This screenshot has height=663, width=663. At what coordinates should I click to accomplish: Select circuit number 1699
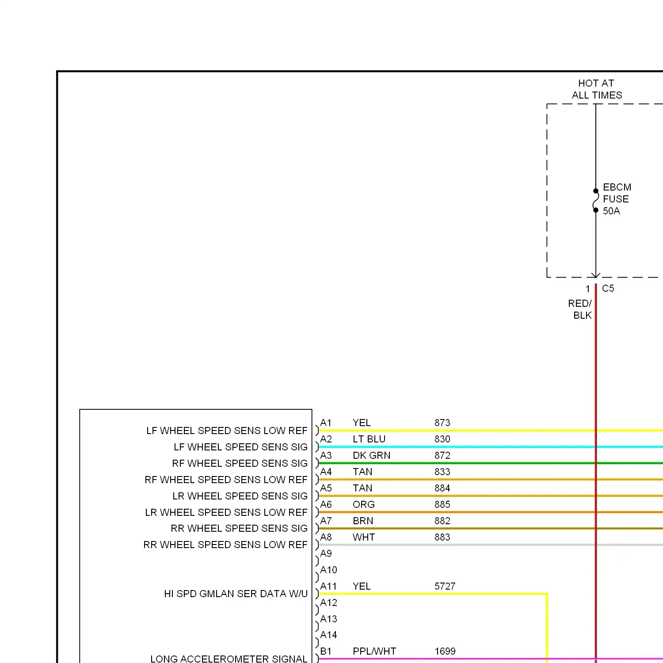pos(445,651)
